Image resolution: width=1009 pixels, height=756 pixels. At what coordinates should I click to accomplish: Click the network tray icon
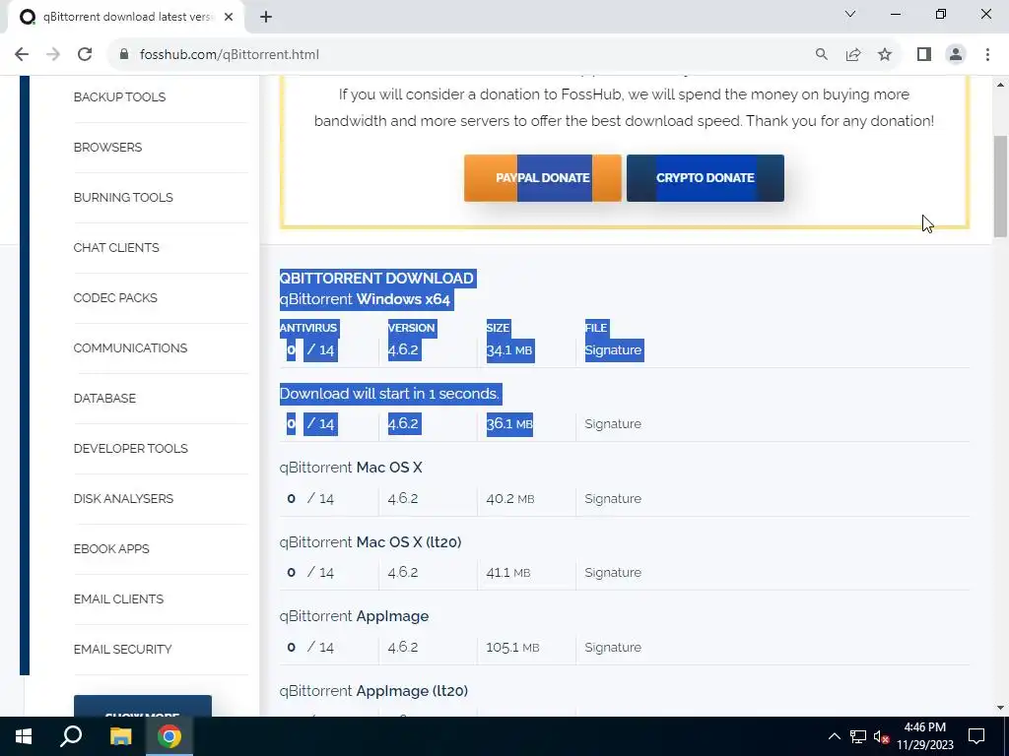(x=858, y=736)
